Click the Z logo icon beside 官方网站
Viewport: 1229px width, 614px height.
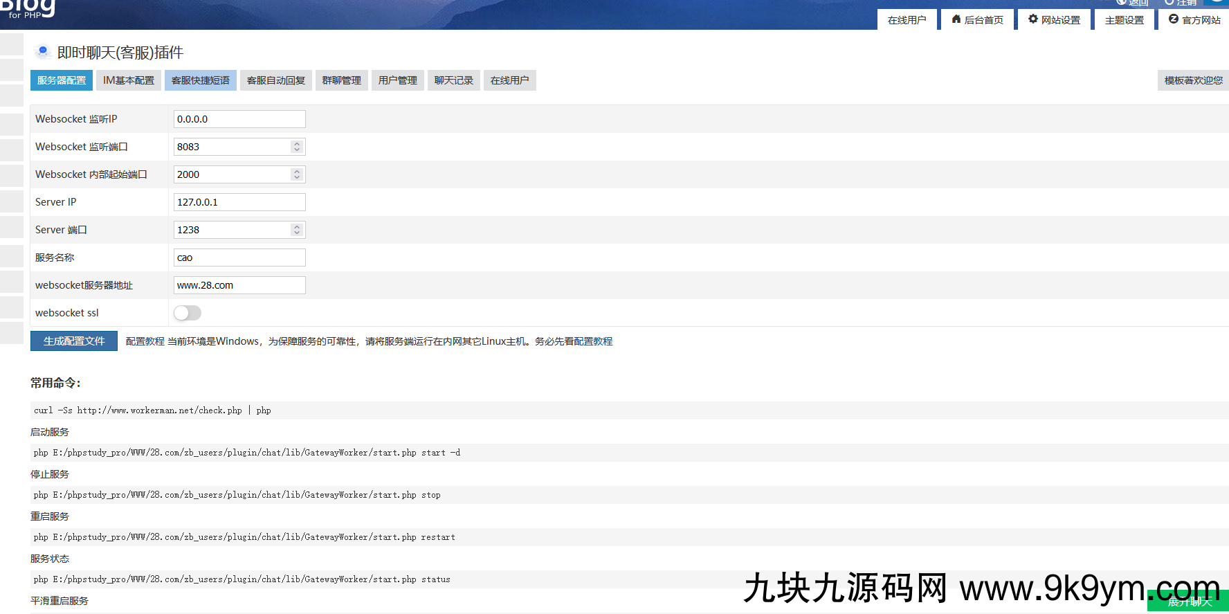tap(1174, 19)
